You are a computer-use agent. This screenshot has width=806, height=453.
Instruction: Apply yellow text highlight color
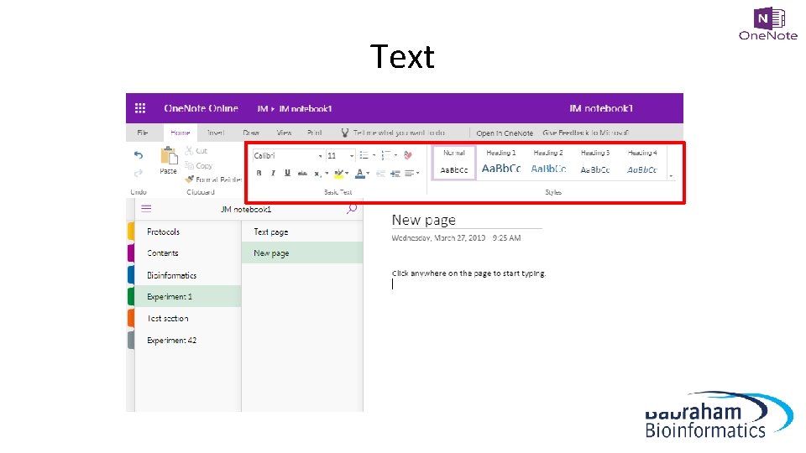coord(338,174)
